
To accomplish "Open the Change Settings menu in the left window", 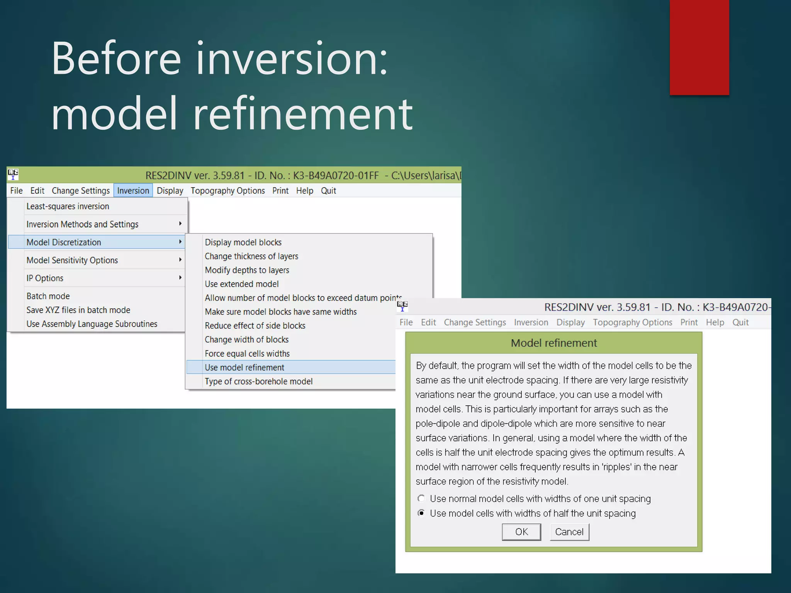I will click(x=81, y=190).
